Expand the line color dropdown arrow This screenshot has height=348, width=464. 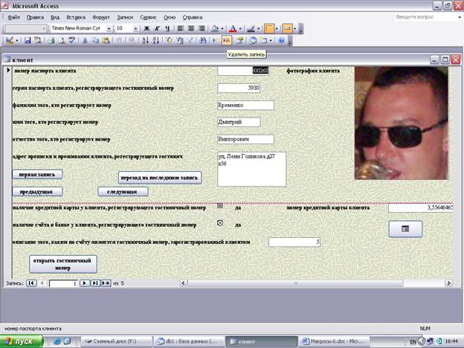[258, 29]
